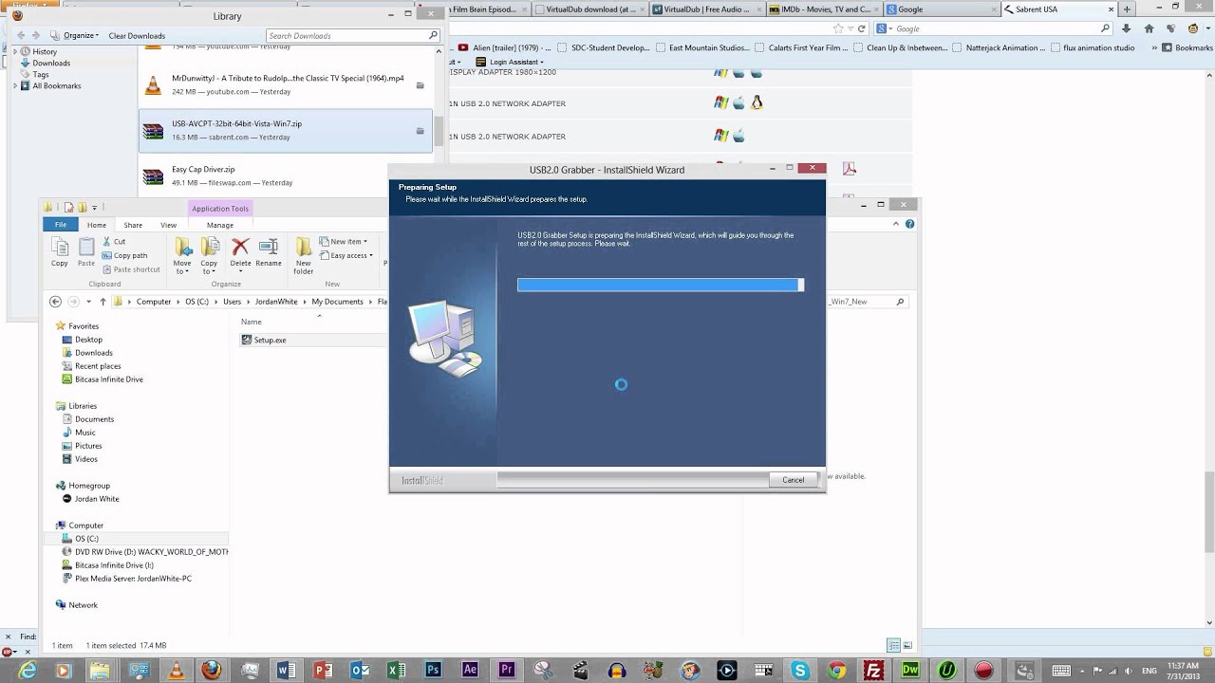Click the VLC icon of MrDunwittyJ download
This screenshot has width=1215, height=683.
153,85
